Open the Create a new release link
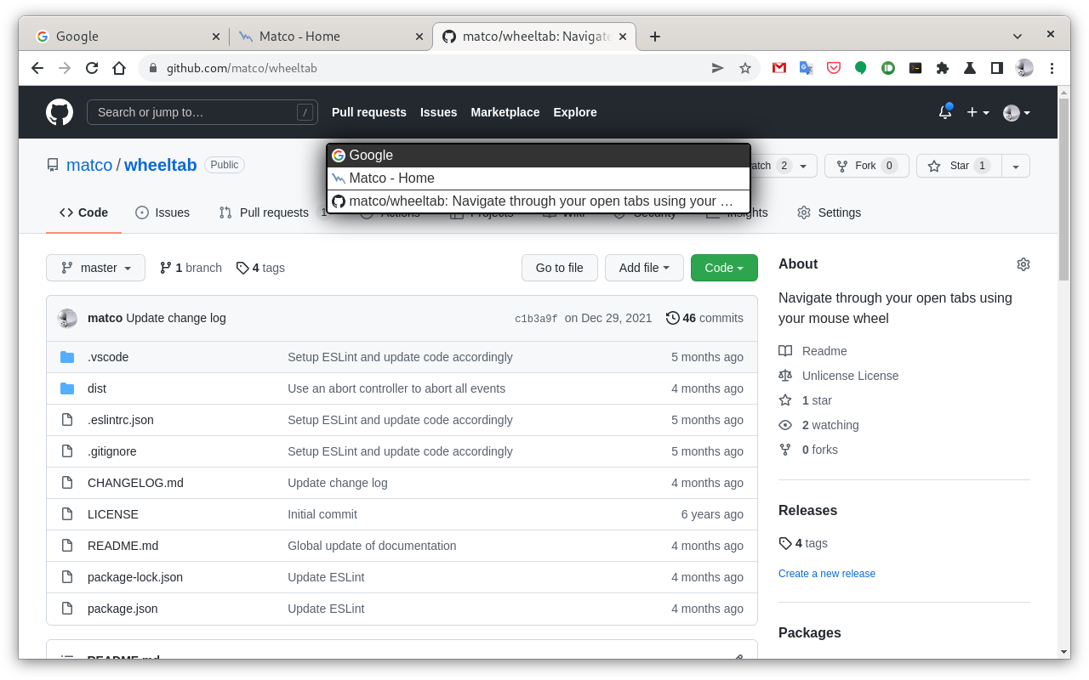The width and height of the screenshot is (1089, 680). pos(827,574)
